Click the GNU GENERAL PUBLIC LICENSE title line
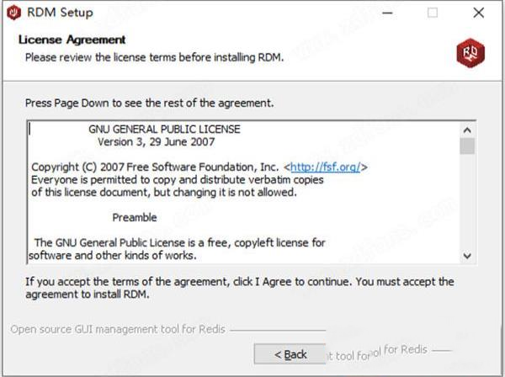The image size is (505, 377). click(x=164, y=129)
